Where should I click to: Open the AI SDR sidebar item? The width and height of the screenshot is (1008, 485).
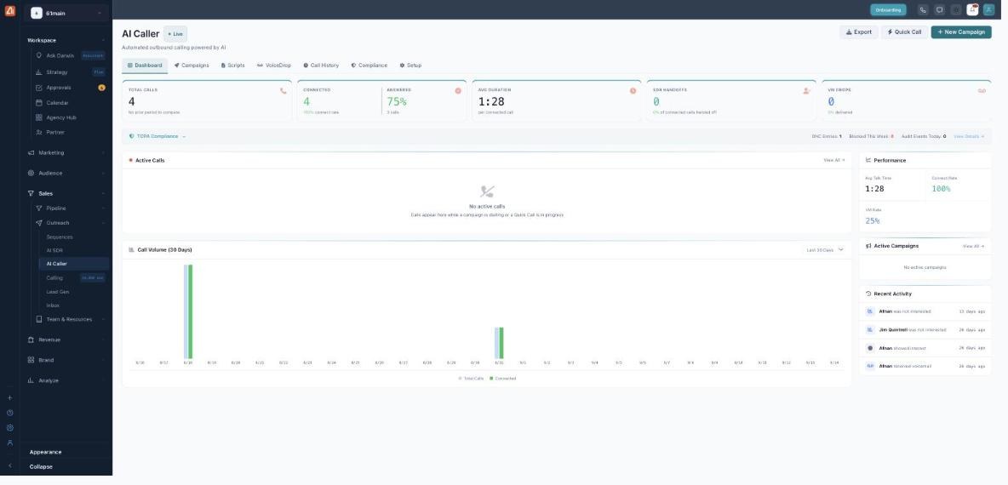point(54,250)
